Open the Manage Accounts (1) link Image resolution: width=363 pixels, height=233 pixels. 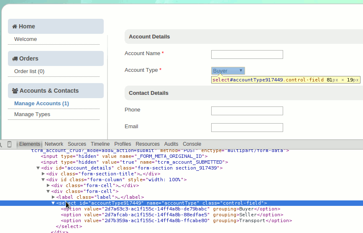[41, 104]
